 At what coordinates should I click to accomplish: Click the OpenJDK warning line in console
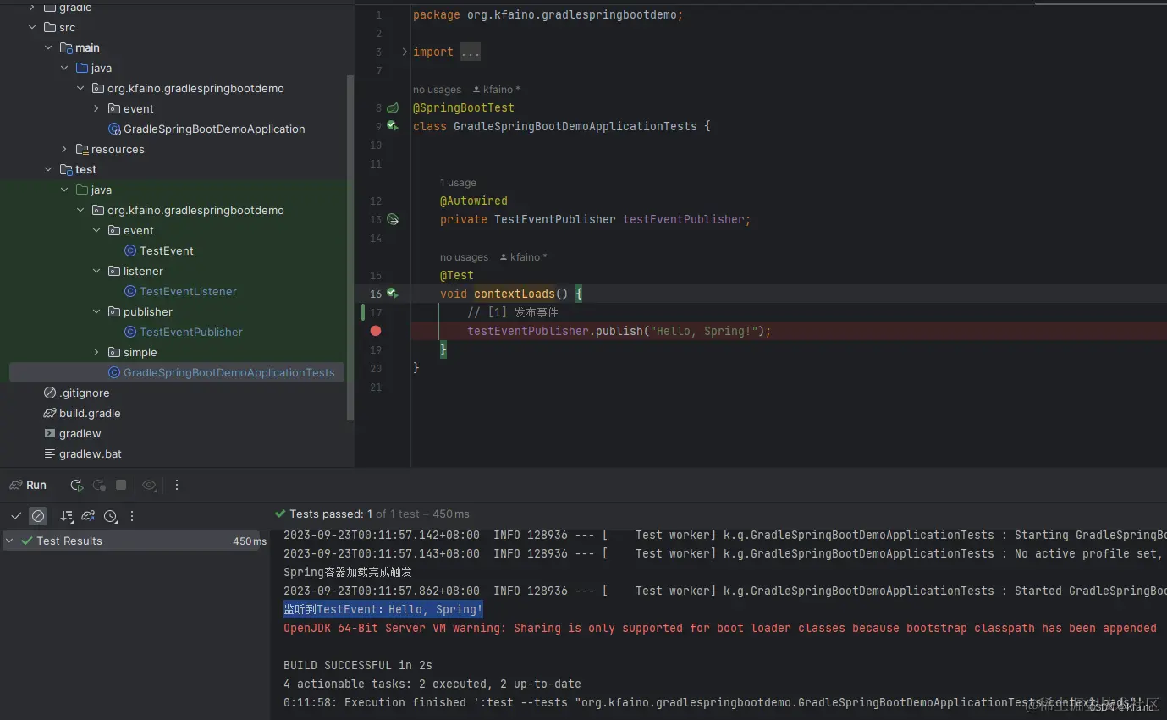pyautogui.click(x=720, y=628)
